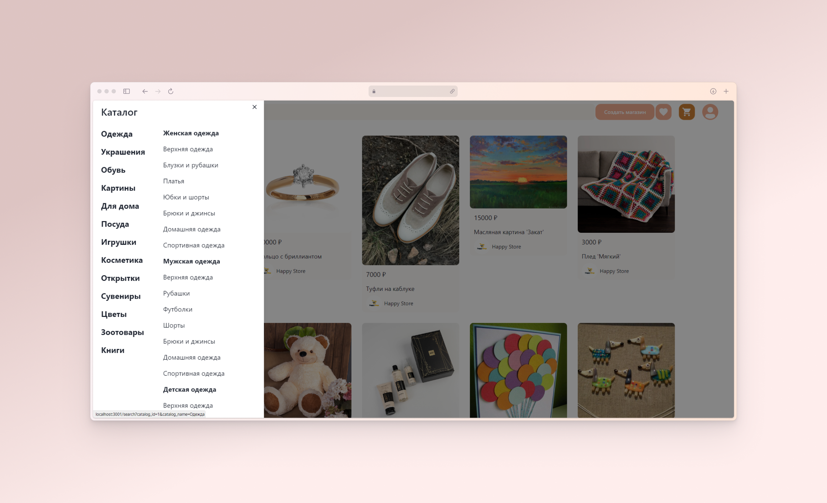Toggle the browser sidebar panel icon
This screenshot has width=827, height=503.
pos(127,91)
